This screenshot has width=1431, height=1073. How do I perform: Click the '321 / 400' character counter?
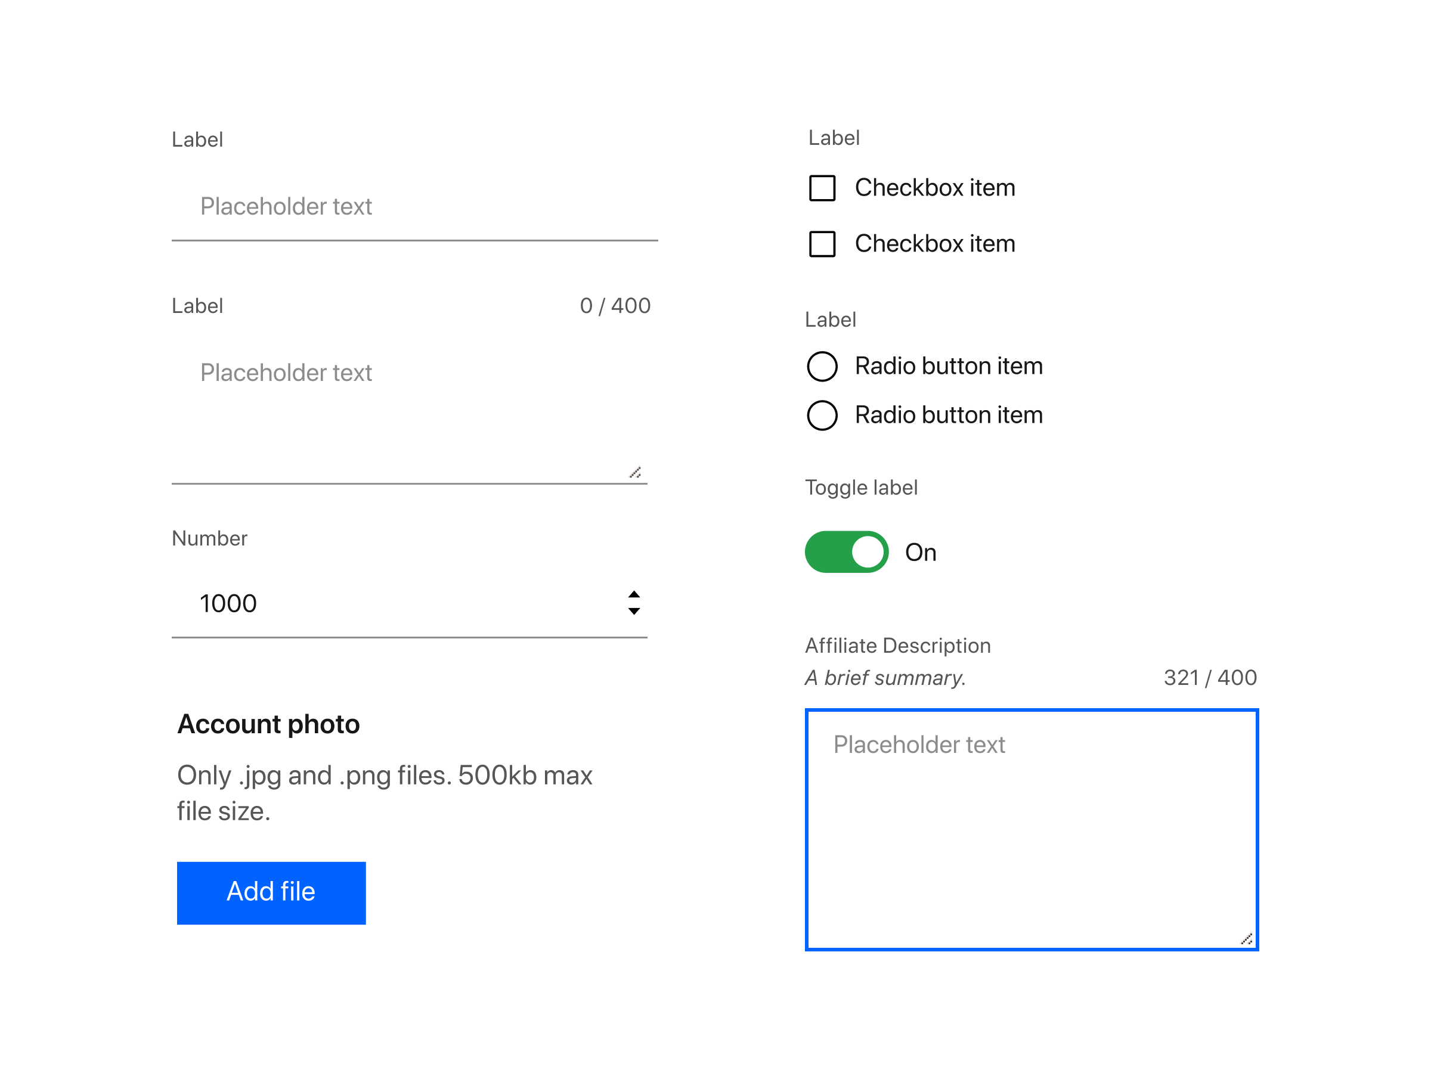(x=1210, y=677)
